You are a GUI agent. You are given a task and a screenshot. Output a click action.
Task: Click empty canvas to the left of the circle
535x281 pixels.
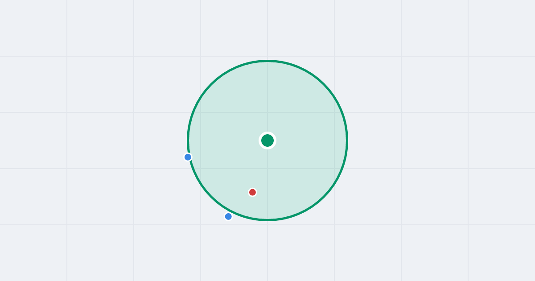98,140
